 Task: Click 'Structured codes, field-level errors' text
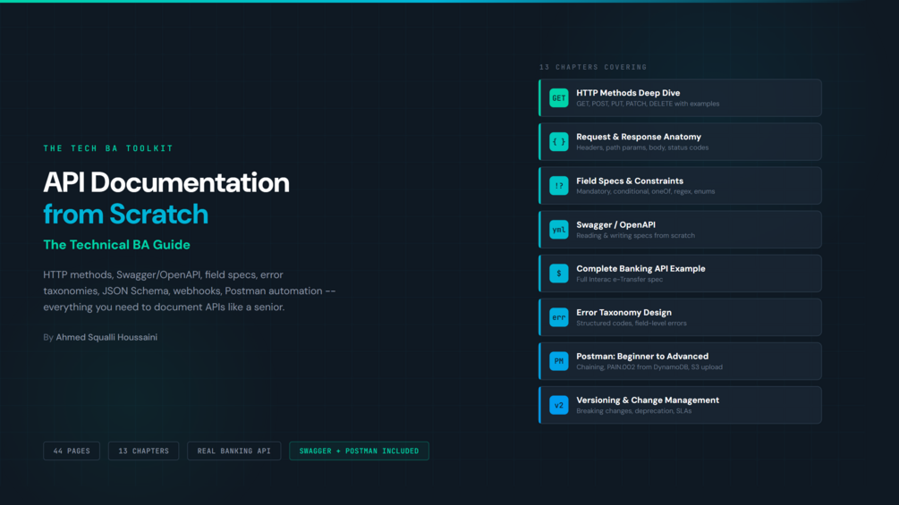632,324
